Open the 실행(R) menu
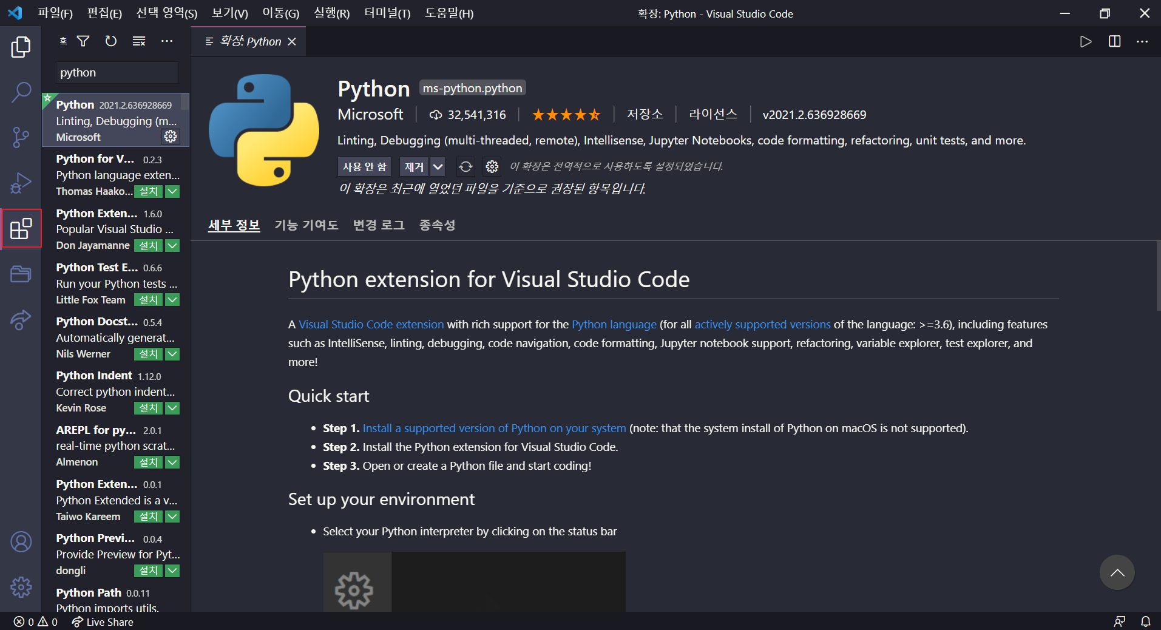Image resolution: width=1161 pixels, height=630 pixels. 331,13
